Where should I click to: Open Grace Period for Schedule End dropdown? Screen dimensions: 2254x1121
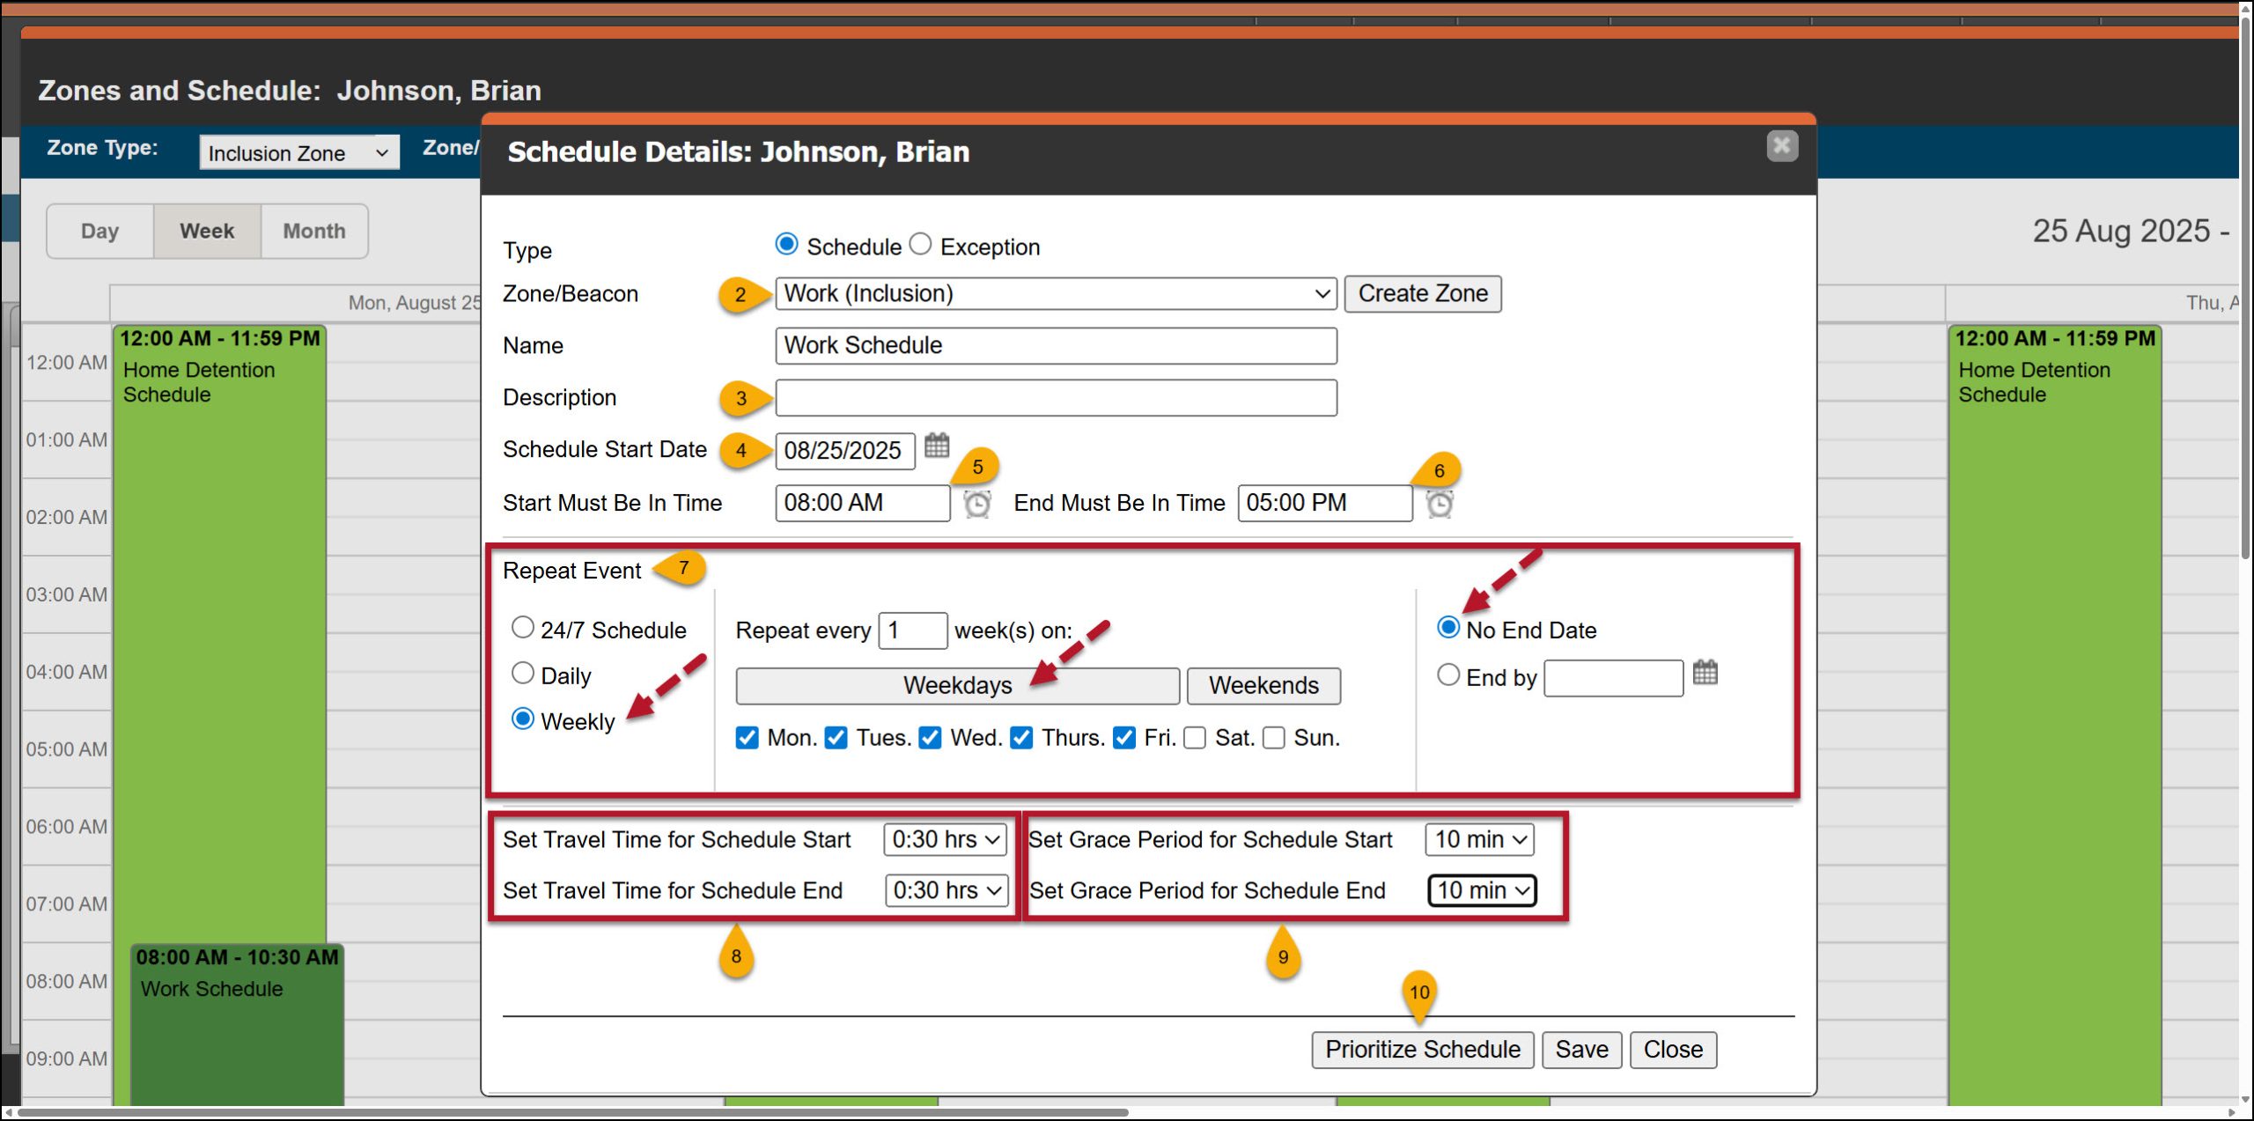[x=1483, y=890]
